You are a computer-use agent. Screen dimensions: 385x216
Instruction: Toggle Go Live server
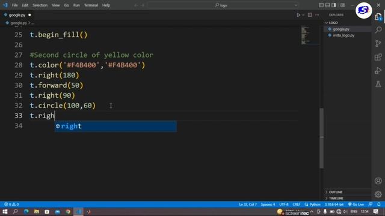pos(356,204)
